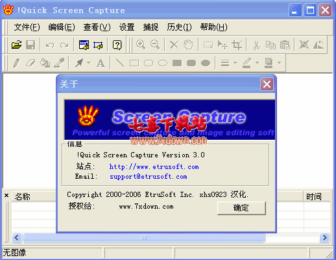The image size is (336, 260).
Task: Click the horizontal scrollbar right arrow
Action: [324, 238]
